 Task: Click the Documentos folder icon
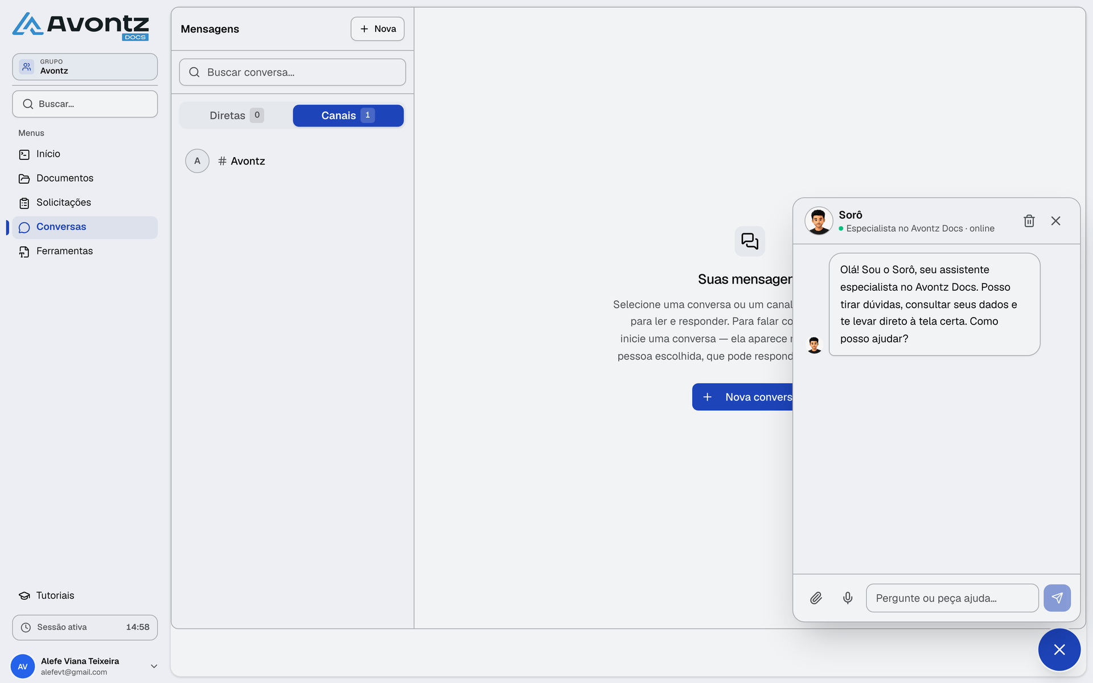coord(24,179)
